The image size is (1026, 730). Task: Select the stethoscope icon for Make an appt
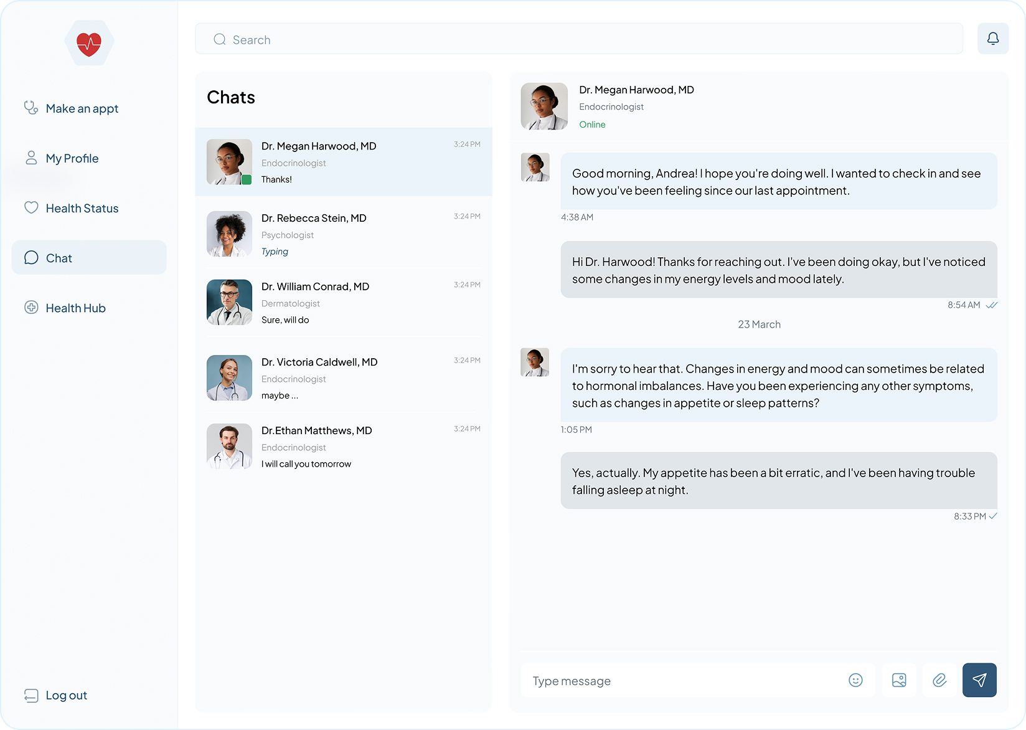pyautogui.click(x=31, y=108)
